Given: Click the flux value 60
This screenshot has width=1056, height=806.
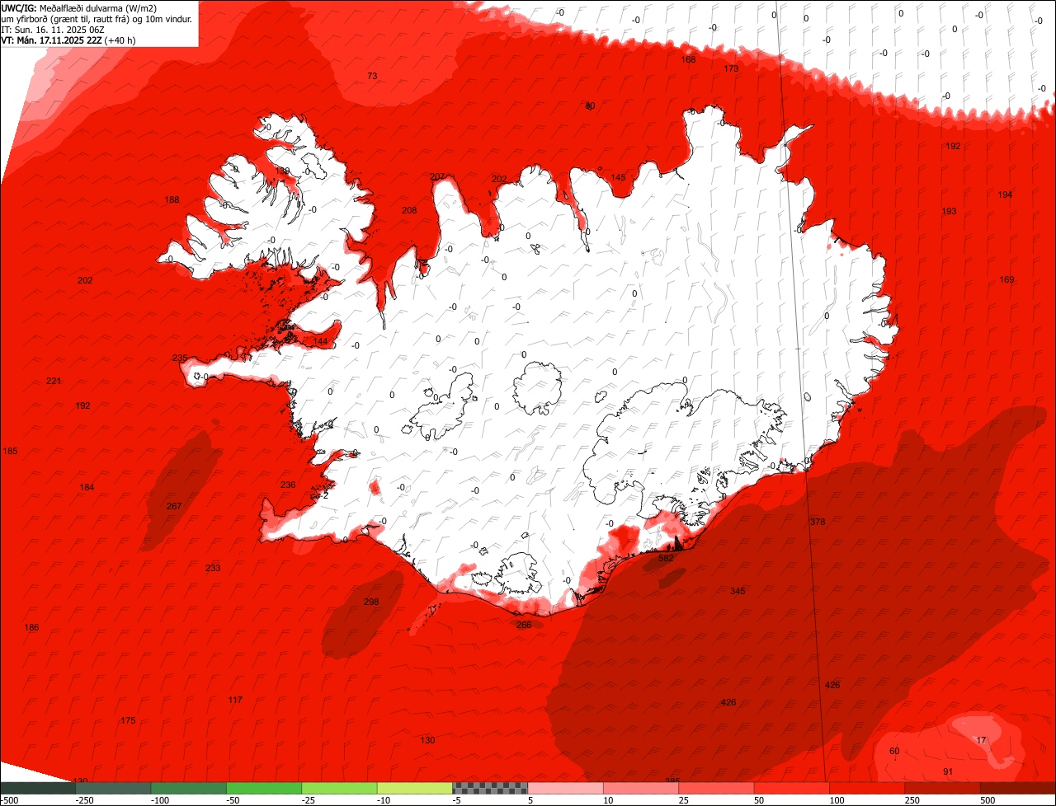Looking at the screenshot, I should (x=894, y=751).
